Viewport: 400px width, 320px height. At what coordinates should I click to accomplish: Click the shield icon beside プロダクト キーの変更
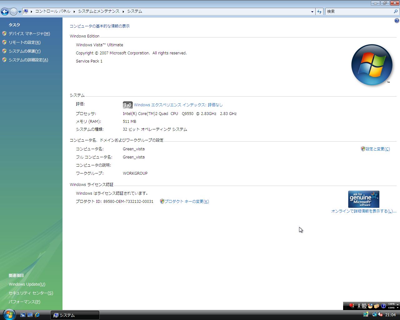[162, 201]
